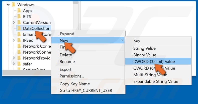Expand the NetworkProvider key chevron
This screenshot has height=104, width=198.
click(14, 58)
